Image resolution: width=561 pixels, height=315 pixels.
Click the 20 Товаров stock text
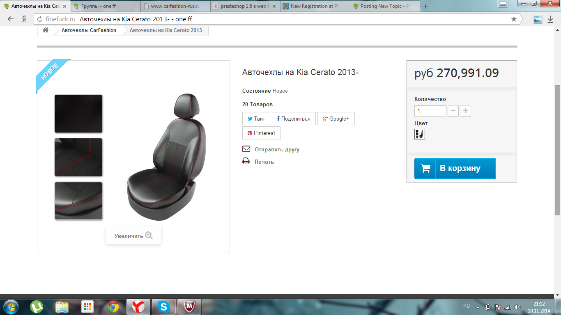pyautogui.click(x=258, y=104)
